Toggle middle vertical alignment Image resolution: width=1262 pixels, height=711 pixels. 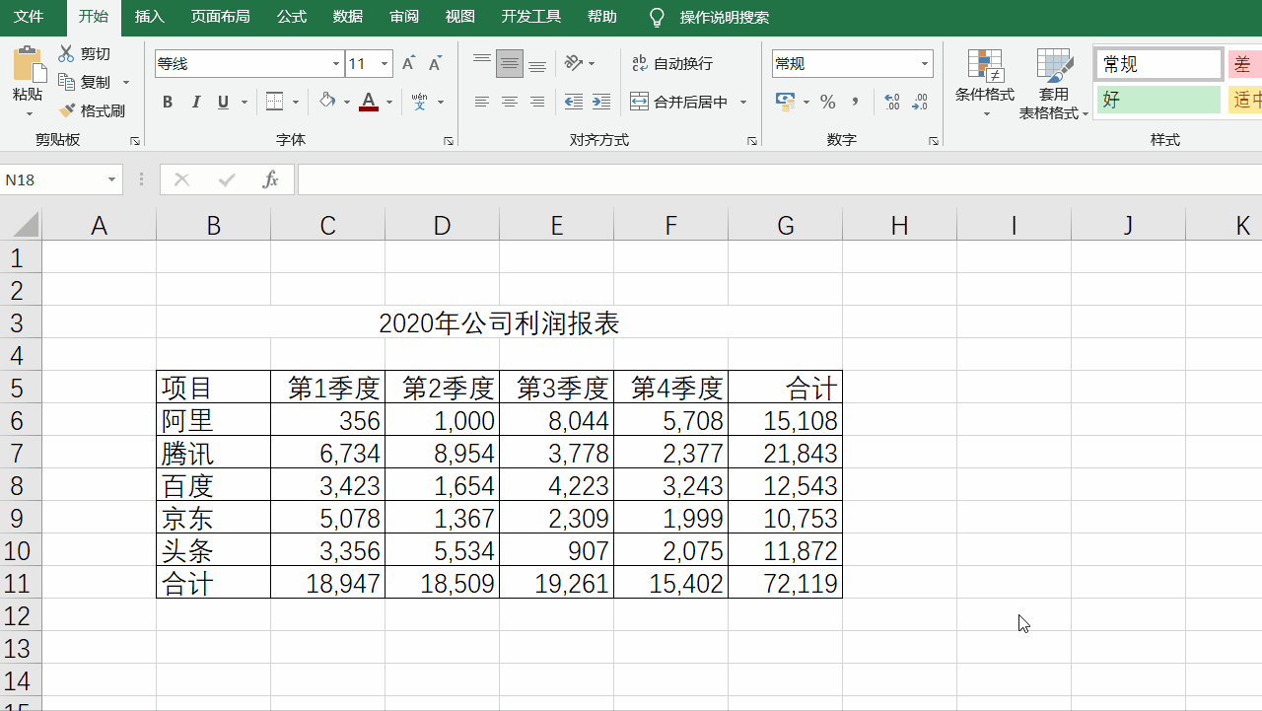(x=510, y=64)
